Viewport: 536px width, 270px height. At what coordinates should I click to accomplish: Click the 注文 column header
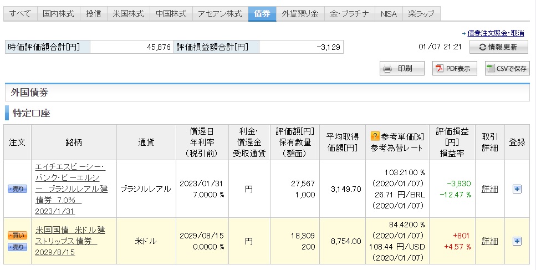tap(17, 142)
